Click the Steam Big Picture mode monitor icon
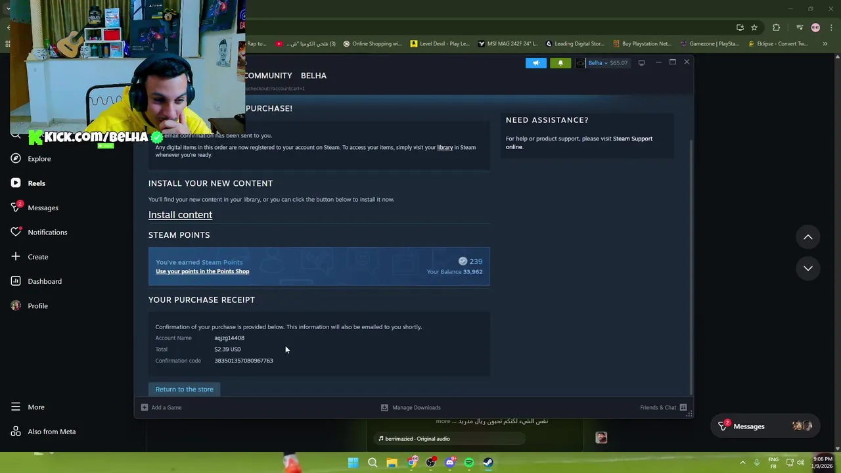 point(641,62)
